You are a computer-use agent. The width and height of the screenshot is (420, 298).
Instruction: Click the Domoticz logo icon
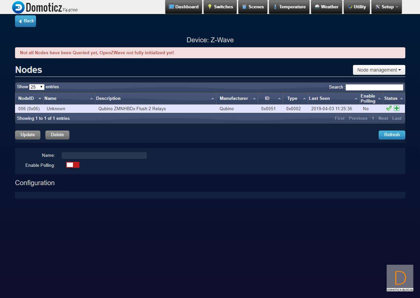[x=18, y=7]
